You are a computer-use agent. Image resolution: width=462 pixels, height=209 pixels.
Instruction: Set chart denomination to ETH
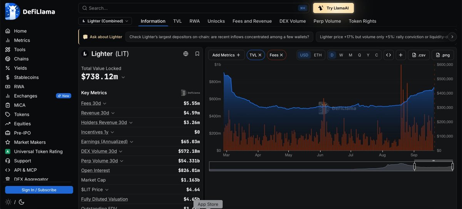pos(318,55)
